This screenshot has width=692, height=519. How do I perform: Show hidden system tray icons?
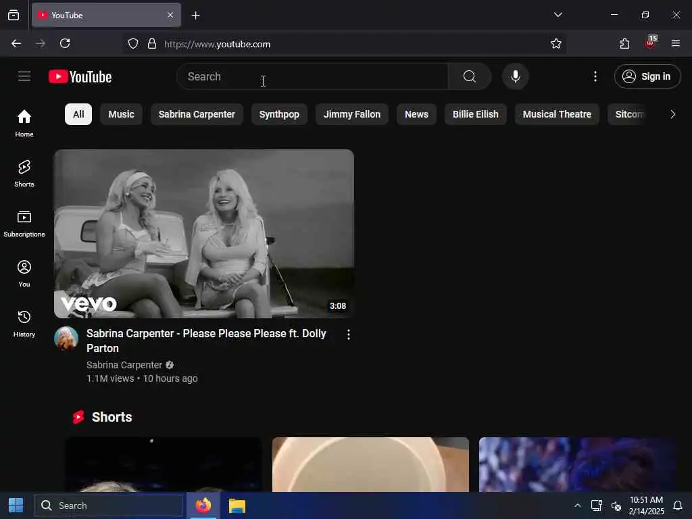pyautogui.click(x=577, y=505)
